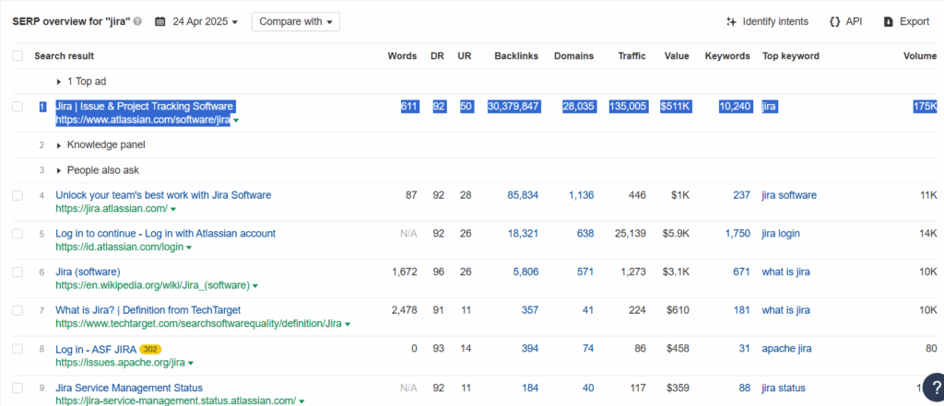Click the Top keyword column header
The image size is (944, 406).
[x=791, y=56]
